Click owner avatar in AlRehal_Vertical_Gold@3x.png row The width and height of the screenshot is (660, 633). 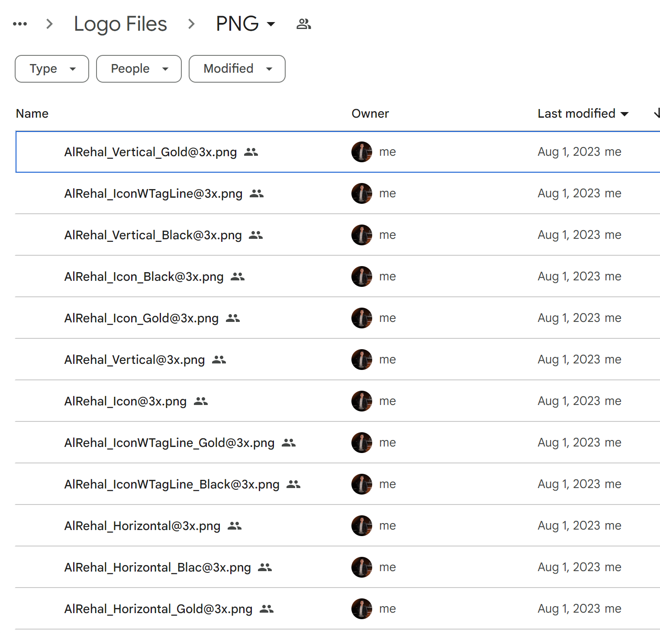362,152
